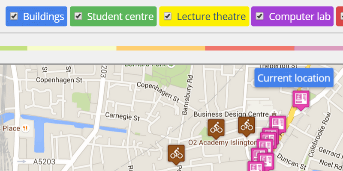Click the A5203 road label
Viewport: 343px width, 171px height.
(44, 162)
